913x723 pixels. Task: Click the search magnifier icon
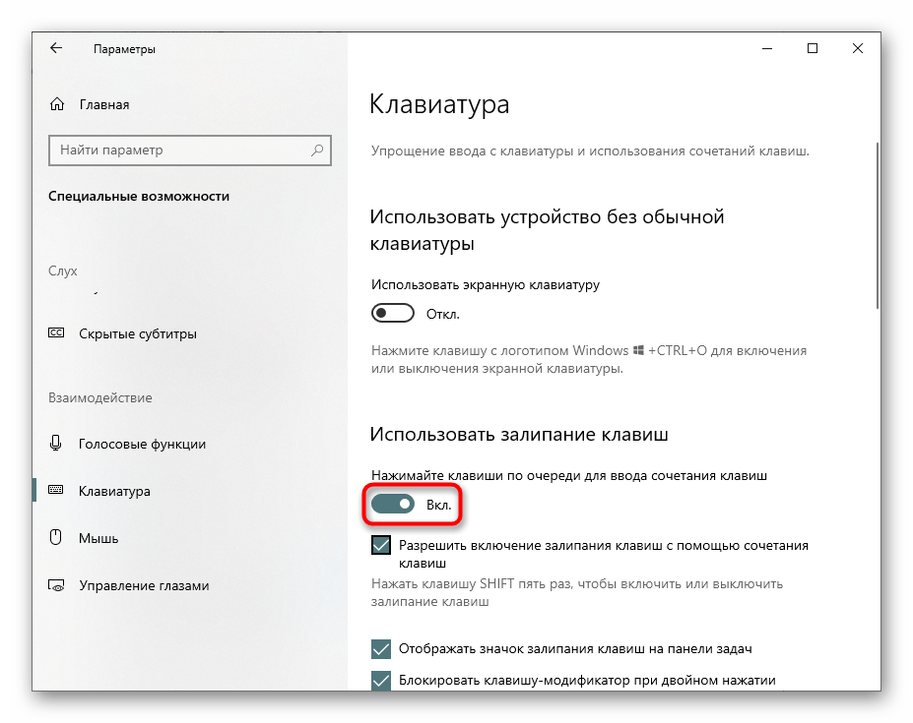coord(317,151)
